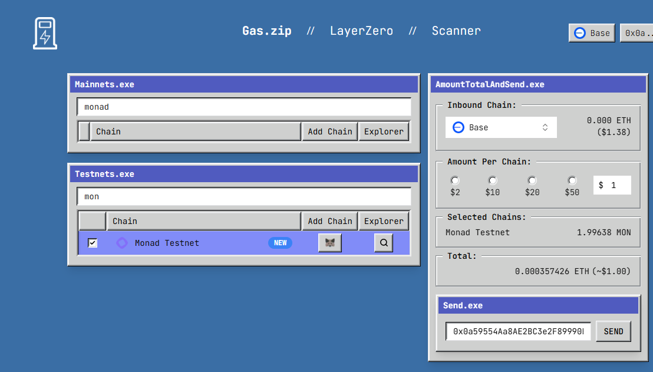
Task: Select the $10 amount radio button
Action: click(x=492, y=180)
